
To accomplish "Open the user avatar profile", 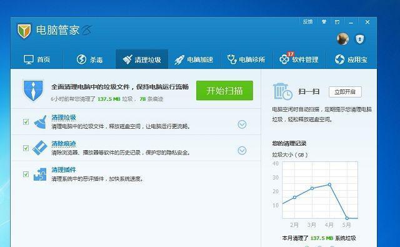I will click(x=343, y=39).
